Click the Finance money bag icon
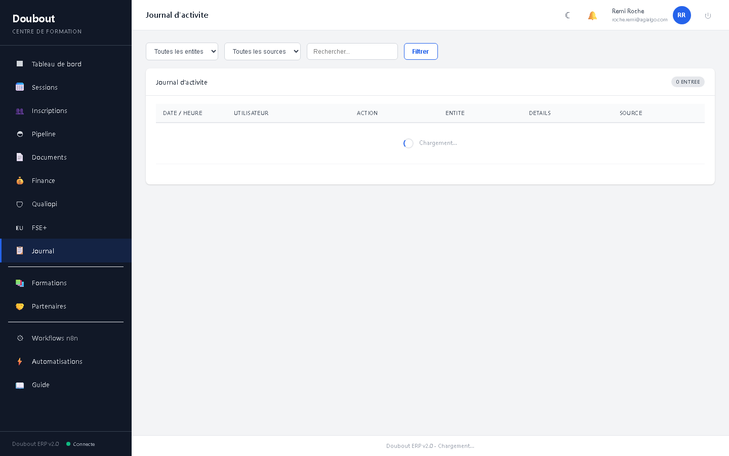 click(20, 180)
